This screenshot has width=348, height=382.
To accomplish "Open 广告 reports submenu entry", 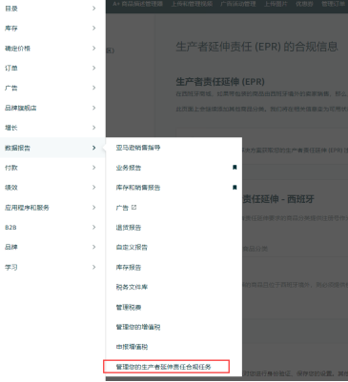I will [x=122, y=208].
